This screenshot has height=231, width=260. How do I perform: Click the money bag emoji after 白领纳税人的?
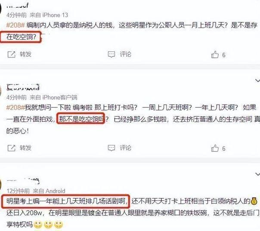coord(254,201)
